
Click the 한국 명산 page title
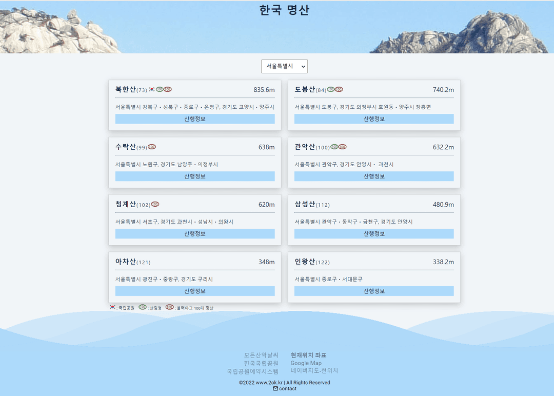pyautogui.click(x=284, y=10)
